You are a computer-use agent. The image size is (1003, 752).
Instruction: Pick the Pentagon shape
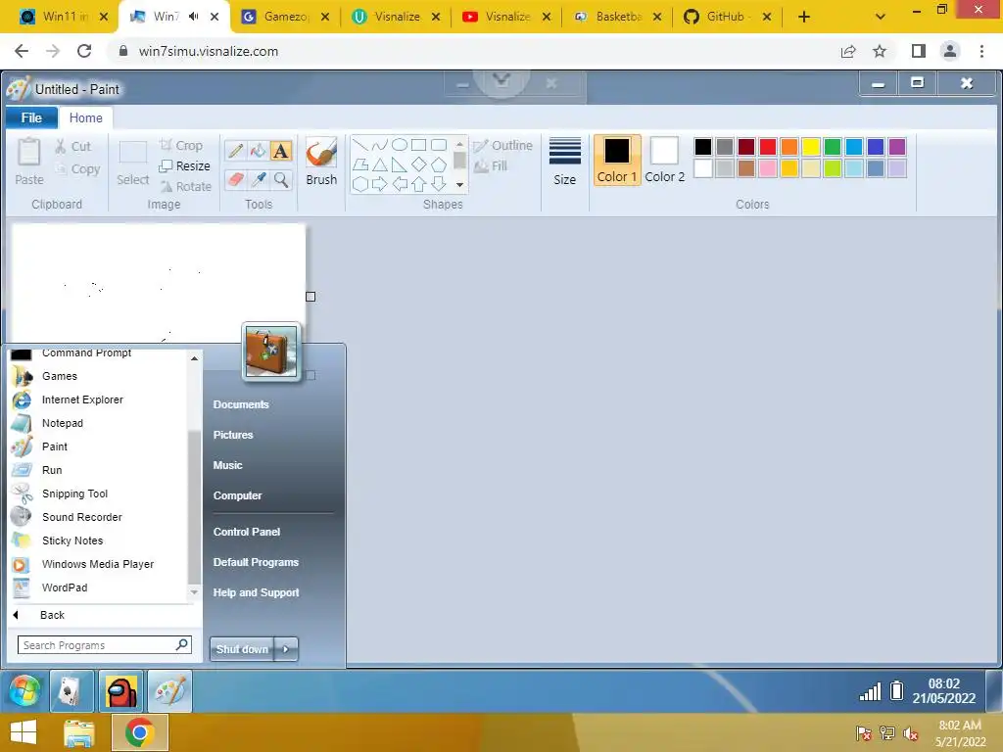tap(439, 164)
